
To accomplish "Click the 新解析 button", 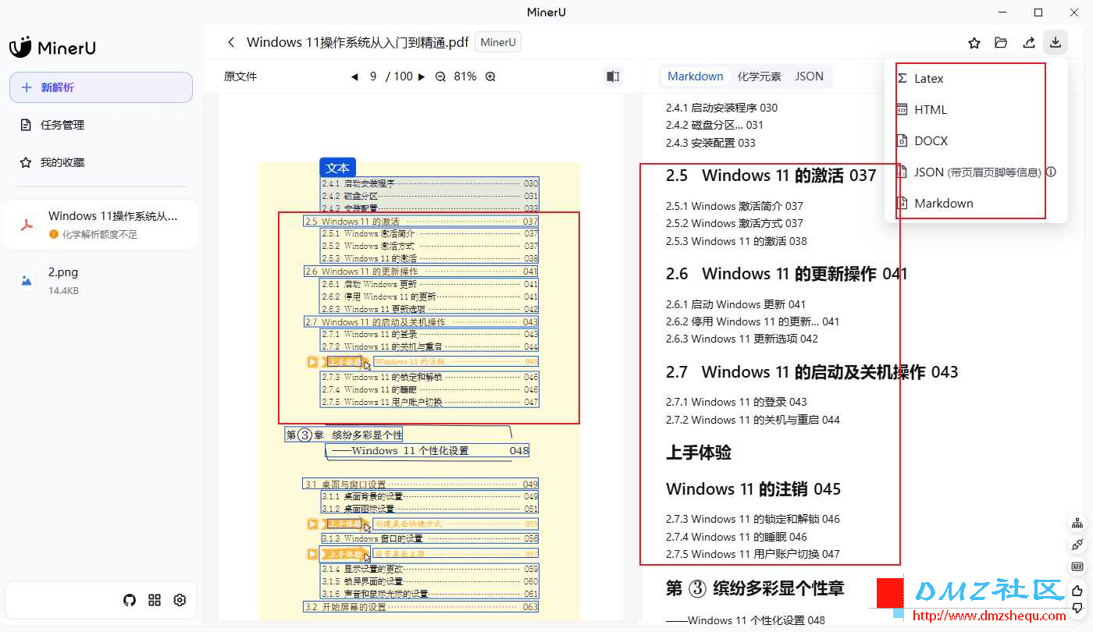I will tap(101, 87).
